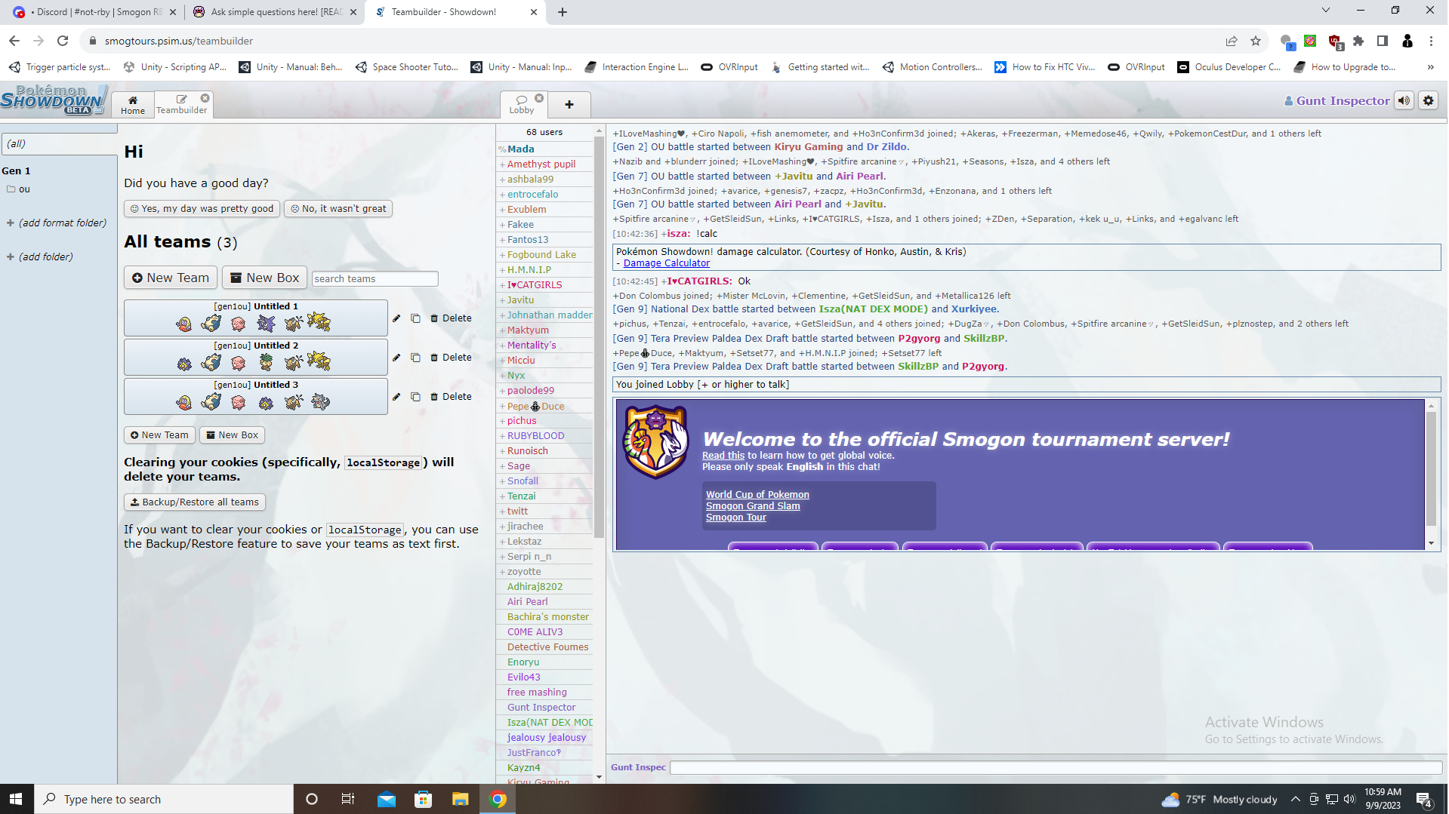Image resolution: width=1449 pixels, height=814 pixels.
Task: Open the options gear icon
Action: [1428, 101]
